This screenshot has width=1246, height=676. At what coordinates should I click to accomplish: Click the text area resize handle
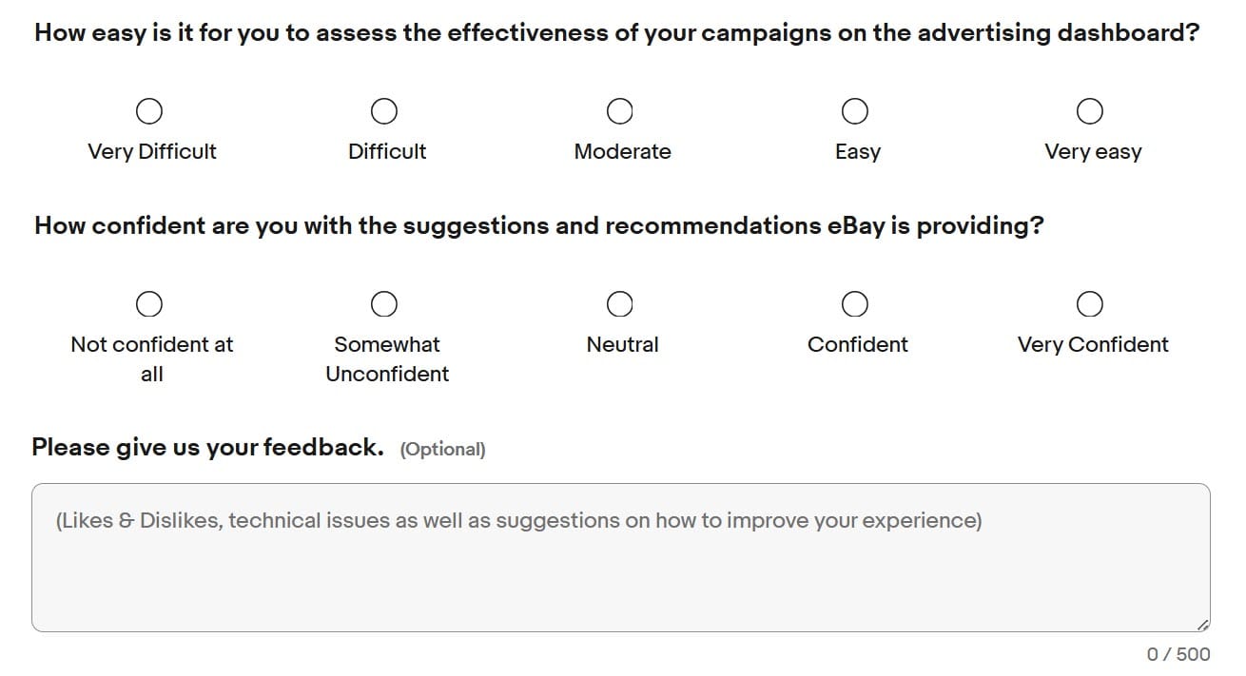pos(1202,625)
